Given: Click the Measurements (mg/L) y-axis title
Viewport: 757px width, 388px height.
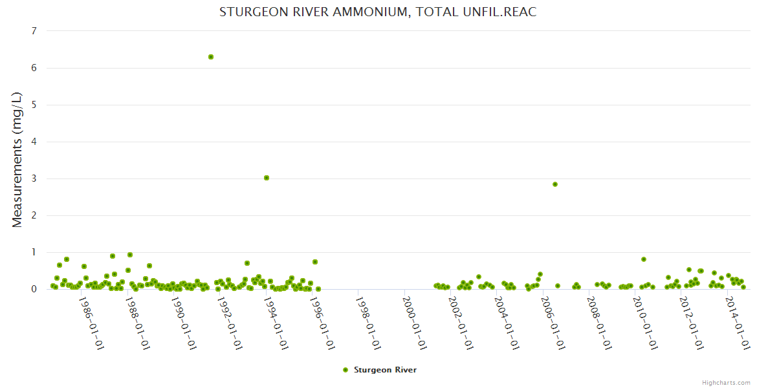Looking at the screenshot, I should pos(17,160).
